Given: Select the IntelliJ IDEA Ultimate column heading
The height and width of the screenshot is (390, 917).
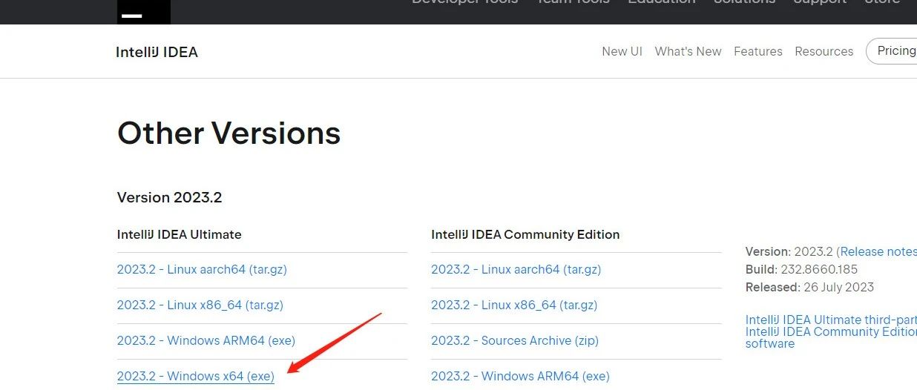Looking at the screenshot, I should pyautogui.click(x=180, y=234).
